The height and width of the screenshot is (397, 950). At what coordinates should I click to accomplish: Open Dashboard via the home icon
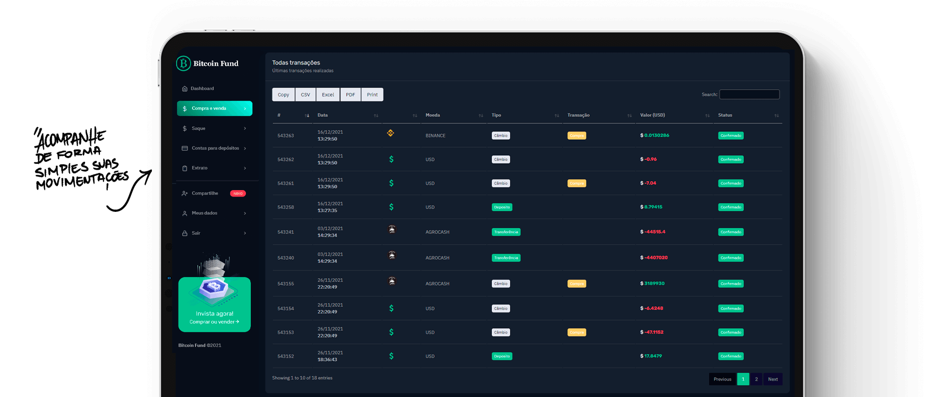(x=185, y=89)
